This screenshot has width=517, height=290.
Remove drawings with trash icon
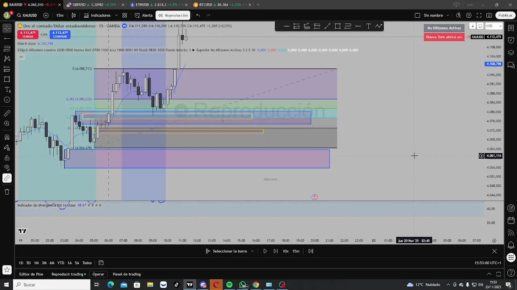[x=7, y=192]
